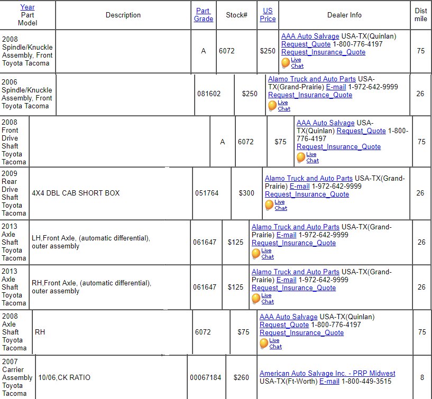
Task: Open Alamo Truck and Auto Parts for 2009 Rear Drive Shaft
Action: (309, 179)
